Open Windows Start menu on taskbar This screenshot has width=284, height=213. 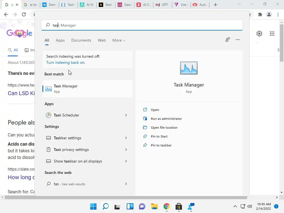93,206
